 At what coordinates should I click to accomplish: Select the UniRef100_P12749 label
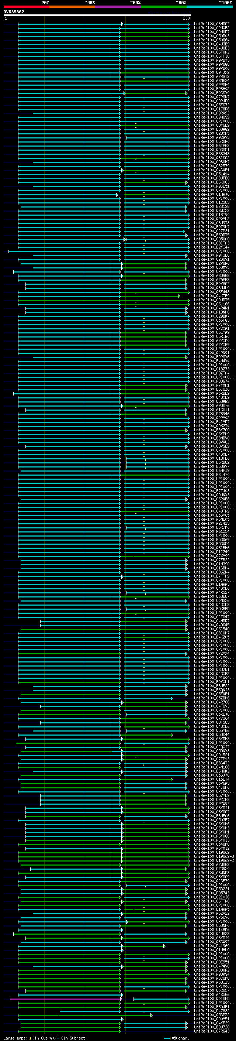point(212,552)
